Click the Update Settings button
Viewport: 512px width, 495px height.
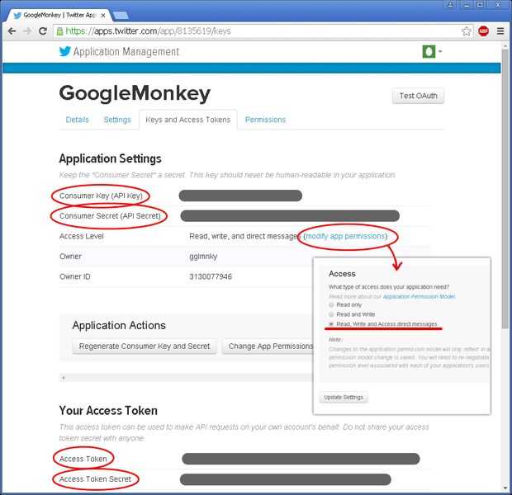344,397
